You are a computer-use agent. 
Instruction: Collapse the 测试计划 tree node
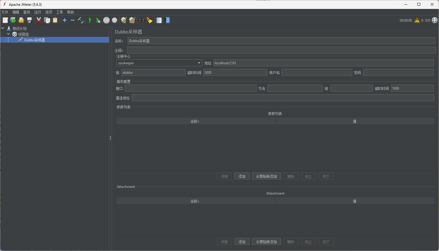click(3, 28)
